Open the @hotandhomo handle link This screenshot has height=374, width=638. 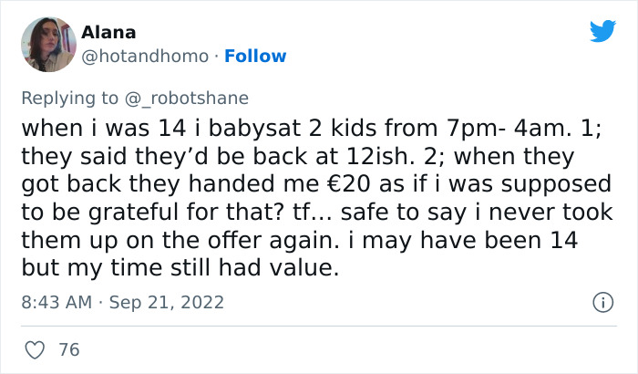(x=147, y=57)
